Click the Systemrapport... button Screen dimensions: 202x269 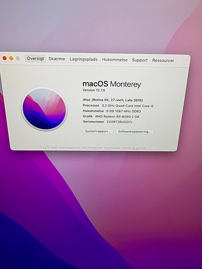click(x=98, y=131)
